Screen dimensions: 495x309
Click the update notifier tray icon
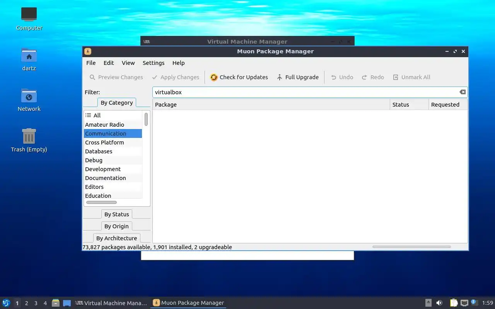coord(475,303)
